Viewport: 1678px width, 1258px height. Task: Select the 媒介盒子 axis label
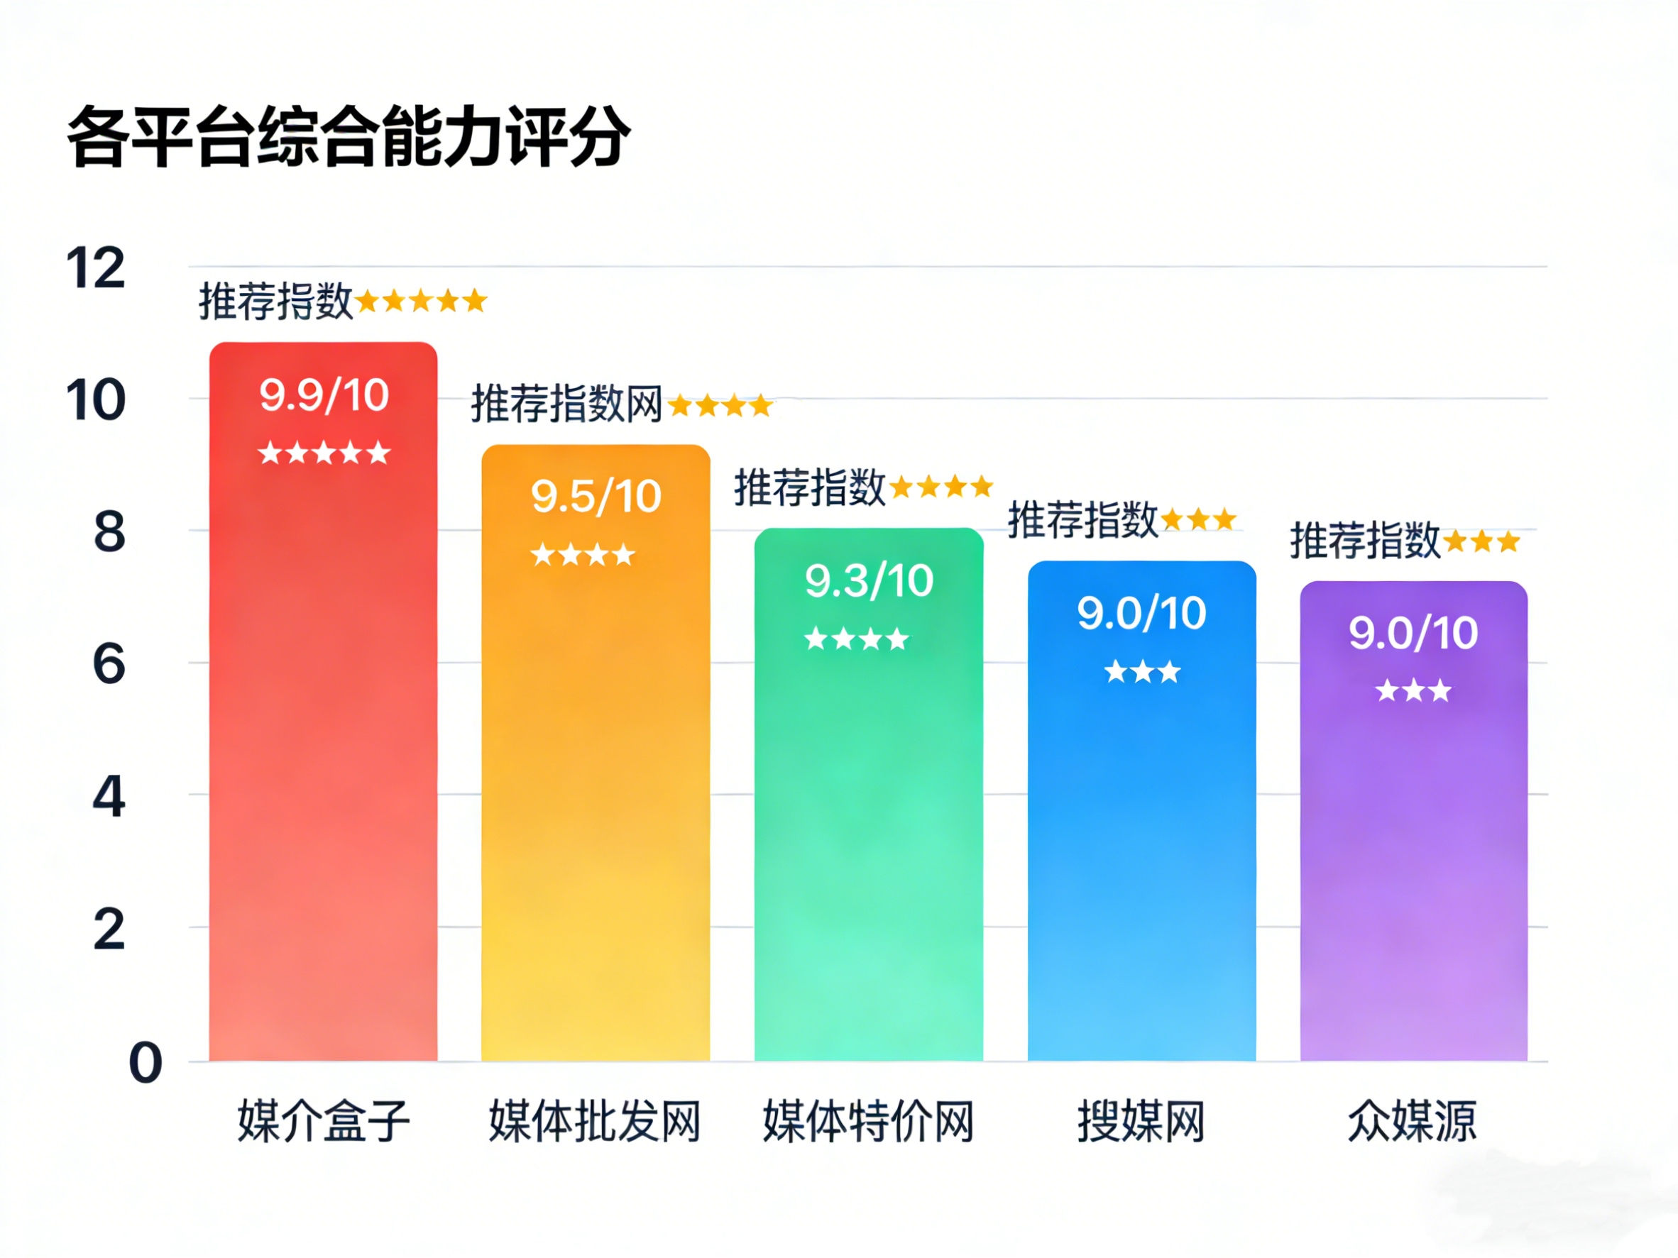click(x=324, y=1121)
